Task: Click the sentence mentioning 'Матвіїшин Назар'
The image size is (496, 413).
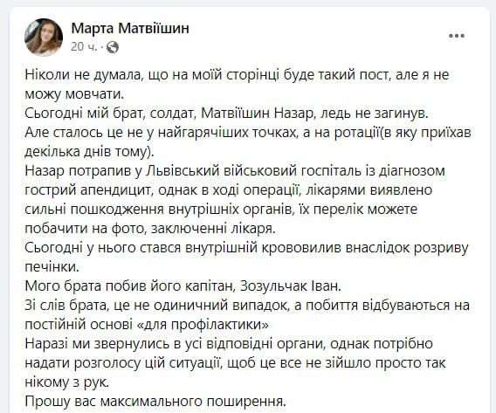Action: coord(226,114)
